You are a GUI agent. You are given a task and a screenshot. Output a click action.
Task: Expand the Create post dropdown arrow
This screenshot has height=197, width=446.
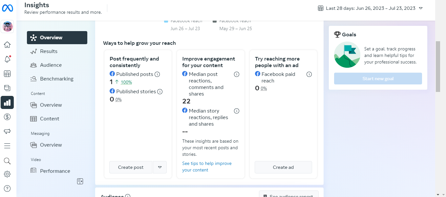click(x=160, y=167)
